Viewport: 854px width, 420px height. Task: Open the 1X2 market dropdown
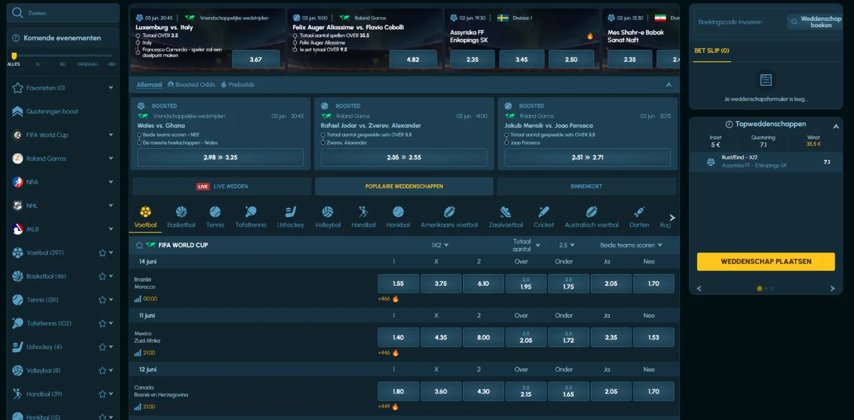coord(440,245)
